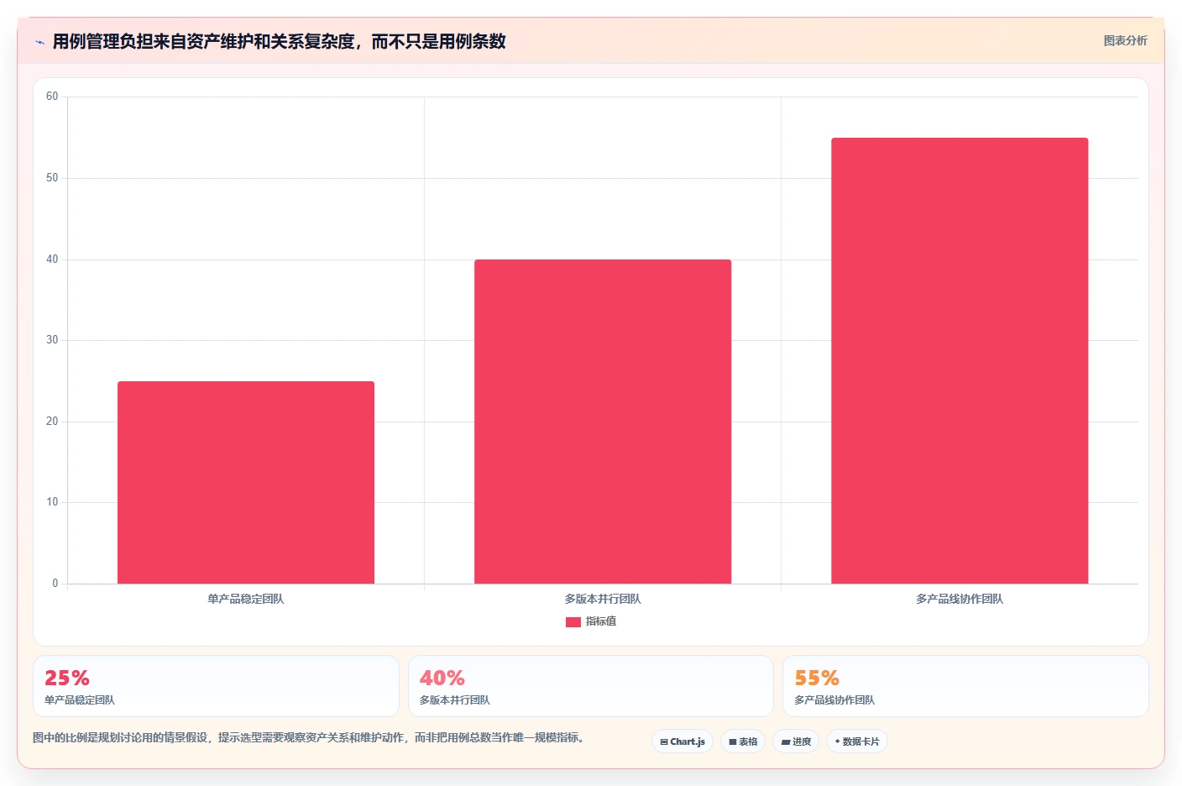1182x786 pixels.
Task: Click the red 指标值 legend swatch
Action: click(x=573, y=622)
